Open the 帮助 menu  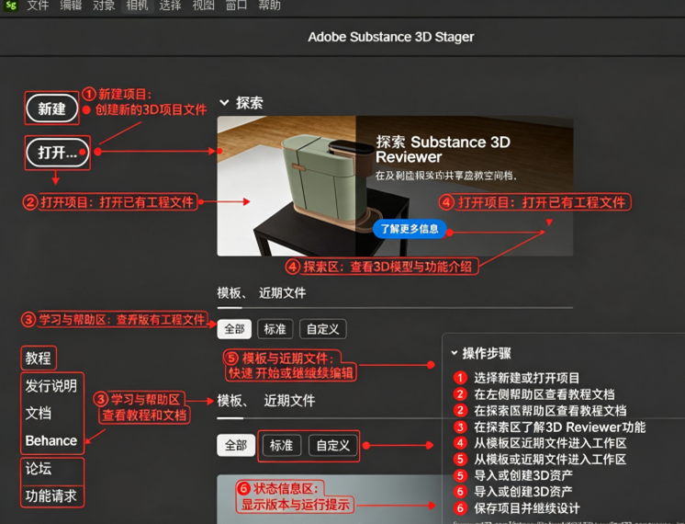[x=270, y=6]
